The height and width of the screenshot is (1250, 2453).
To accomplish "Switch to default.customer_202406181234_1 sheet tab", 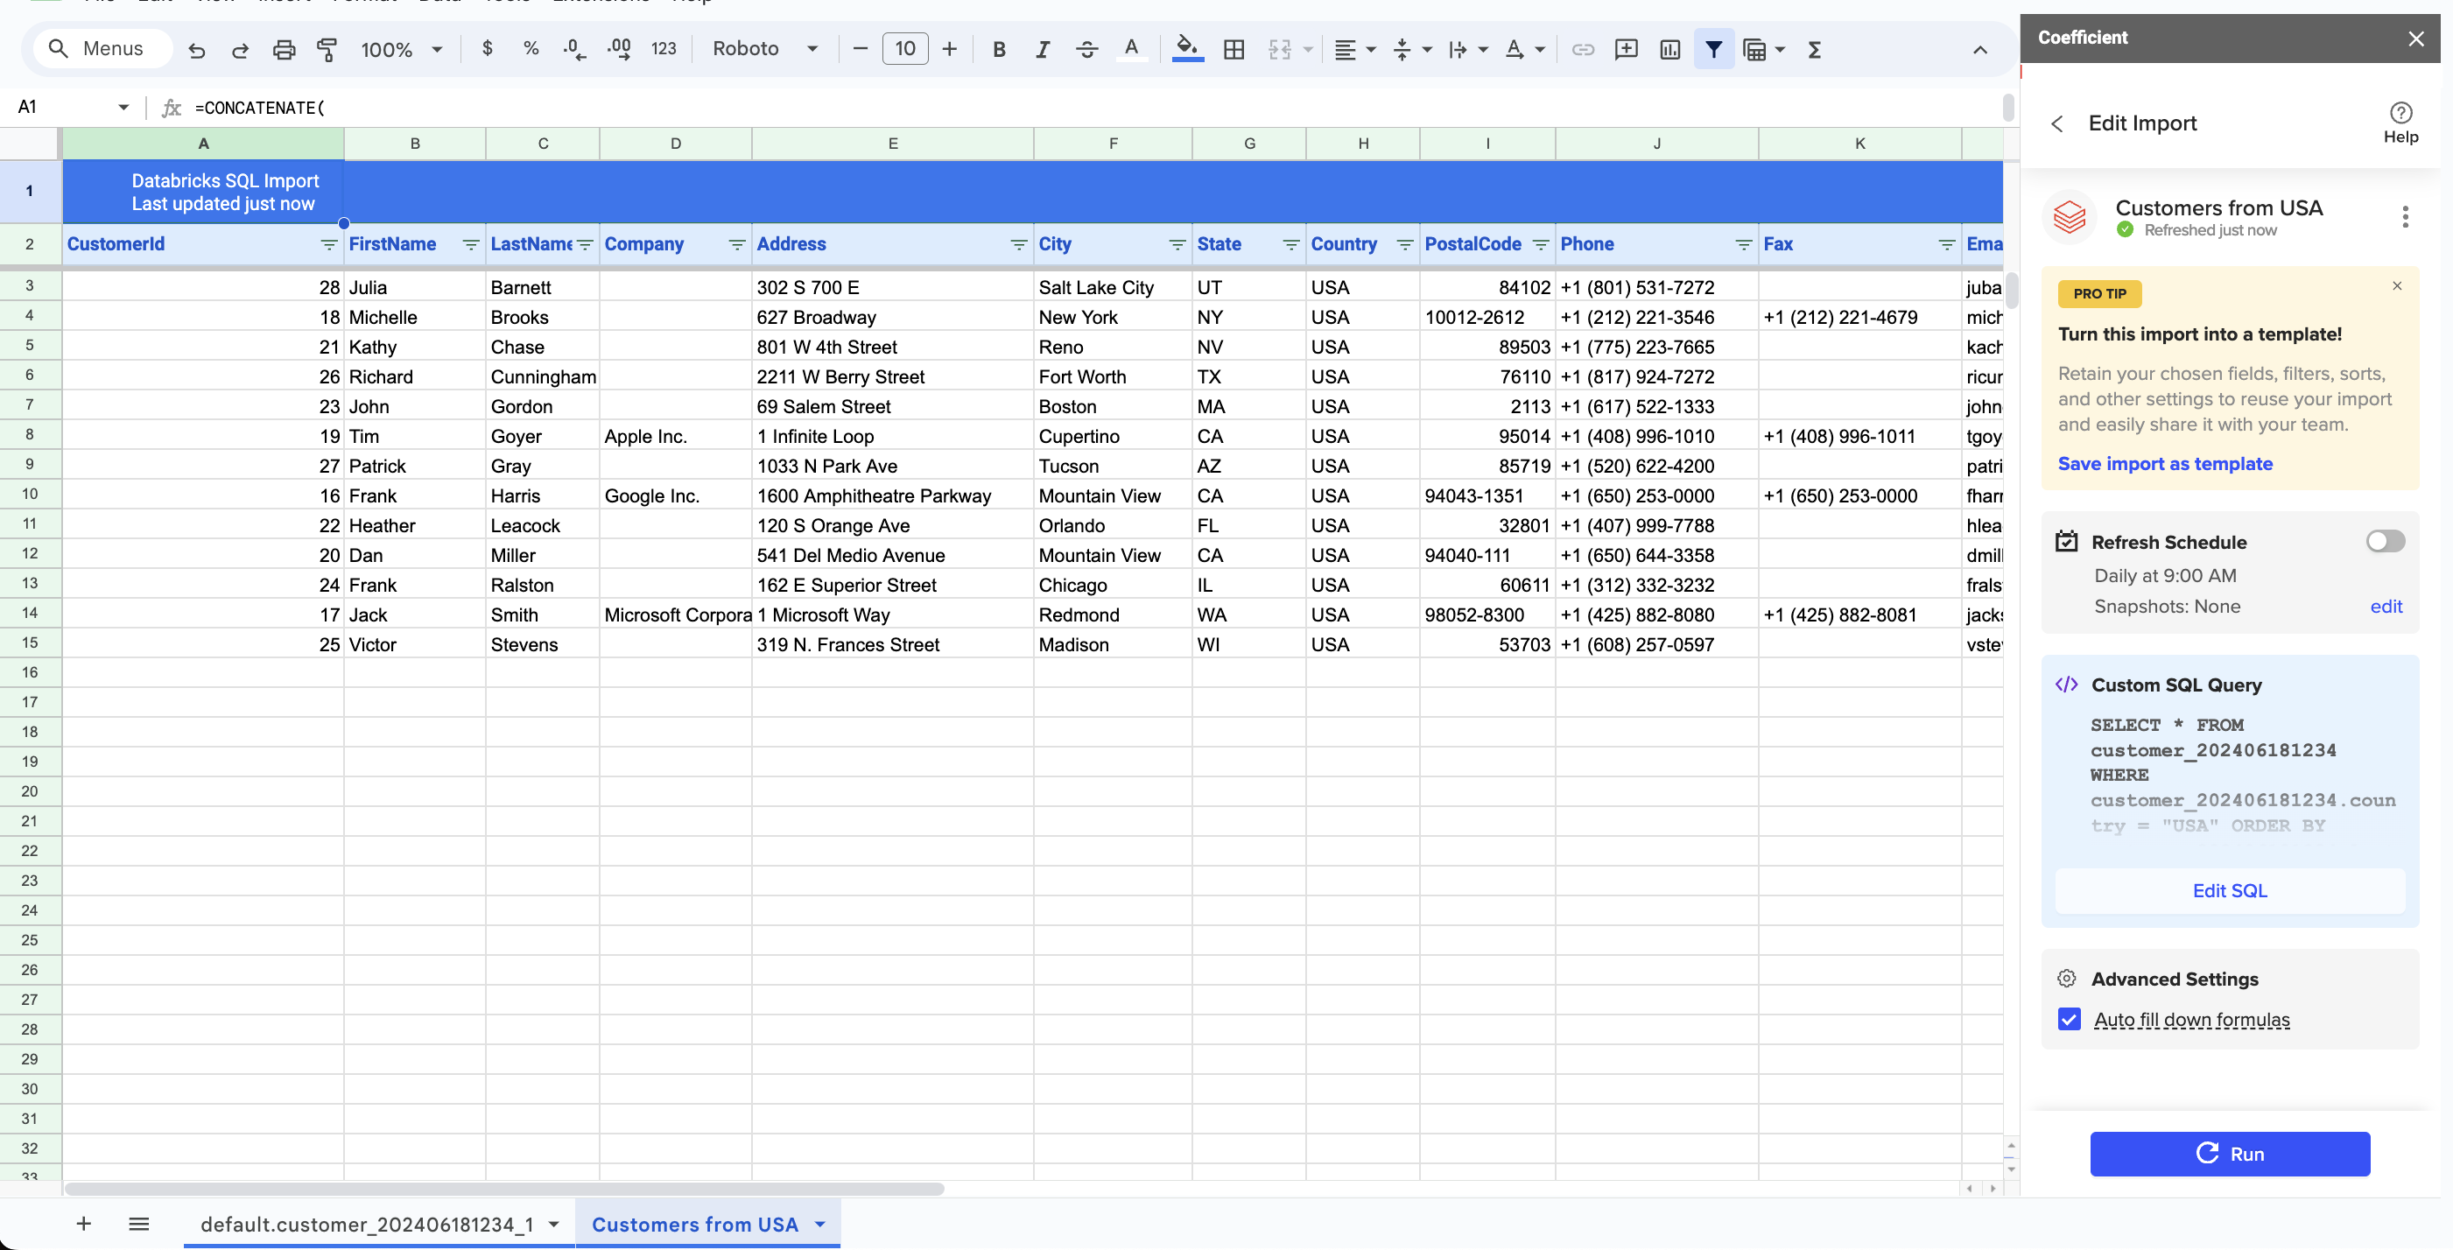I will (367, 1225).
